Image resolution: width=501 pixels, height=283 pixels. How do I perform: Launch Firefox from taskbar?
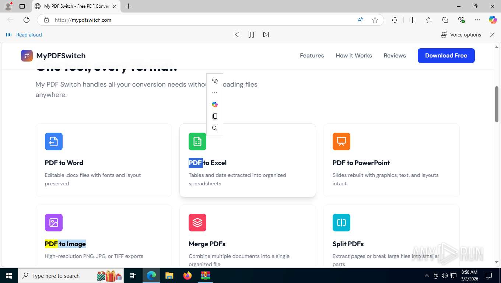click(188, 276)
